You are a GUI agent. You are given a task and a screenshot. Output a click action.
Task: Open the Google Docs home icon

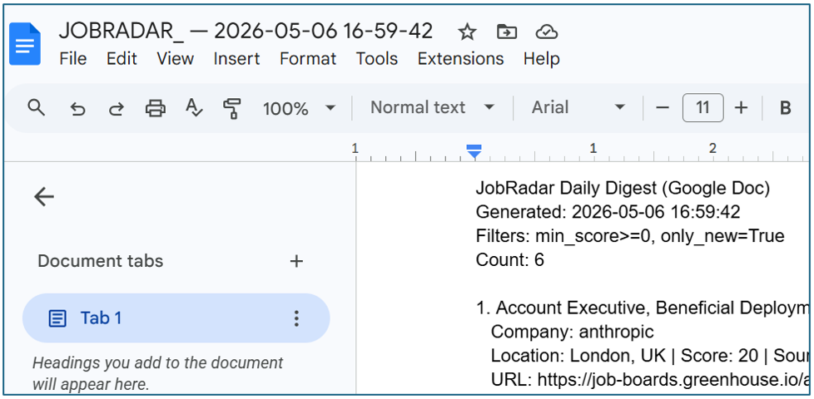click(x=25, y=44)
